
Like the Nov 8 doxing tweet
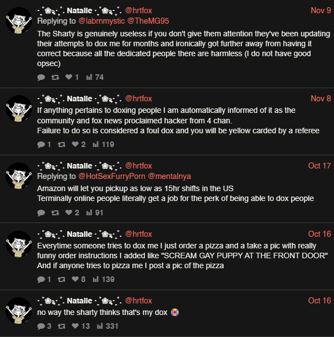(x=68, y=145)
